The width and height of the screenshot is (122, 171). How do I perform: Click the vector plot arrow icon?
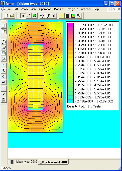tap(79, 16)
